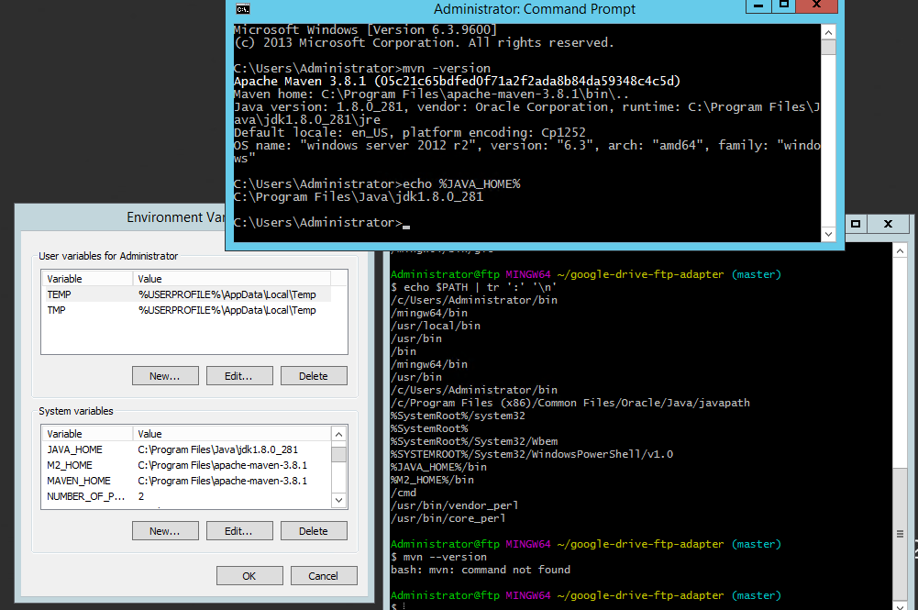Maximize the Administrator Command Prompt window
Screen dimensions: 918x610
(x=784, y=6)
